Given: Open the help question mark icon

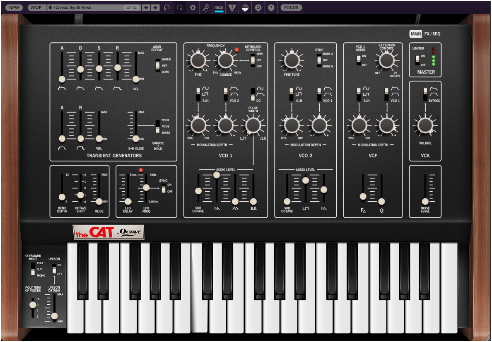Looking at the screenshot, I should click(271, 7).
